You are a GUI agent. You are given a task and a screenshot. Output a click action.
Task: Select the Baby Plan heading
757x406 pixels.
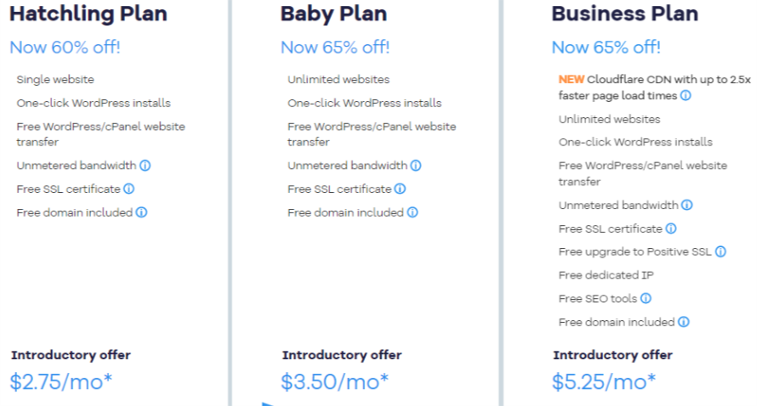[333, 14]
